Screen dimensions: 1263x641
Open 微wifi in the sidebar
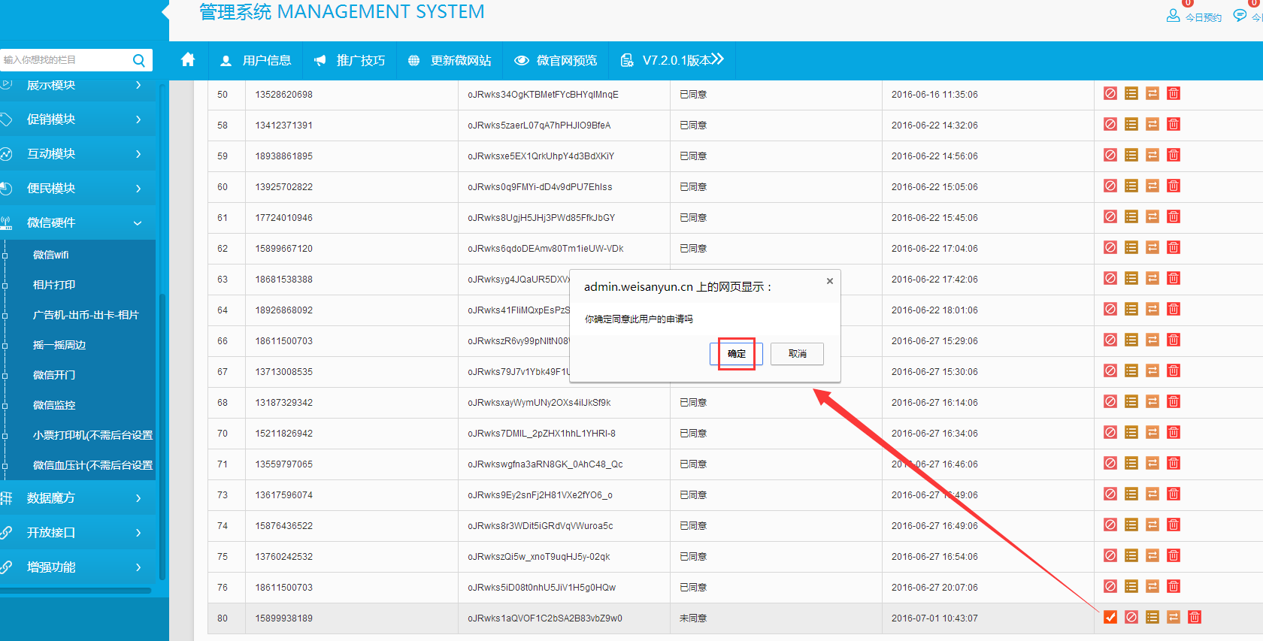click(51, 255)
